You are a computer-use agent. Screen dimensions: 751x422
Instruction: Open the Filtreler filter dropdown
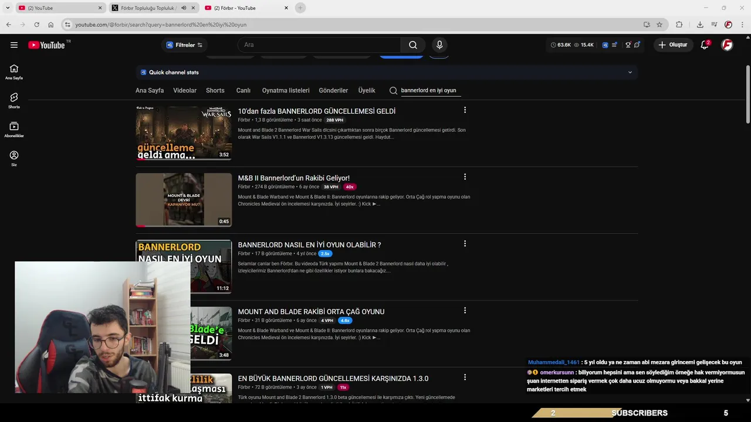pos(184,45)
